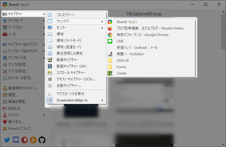Click the フルスクリーン capture icon
226x147 pixels.
point(50,15)
